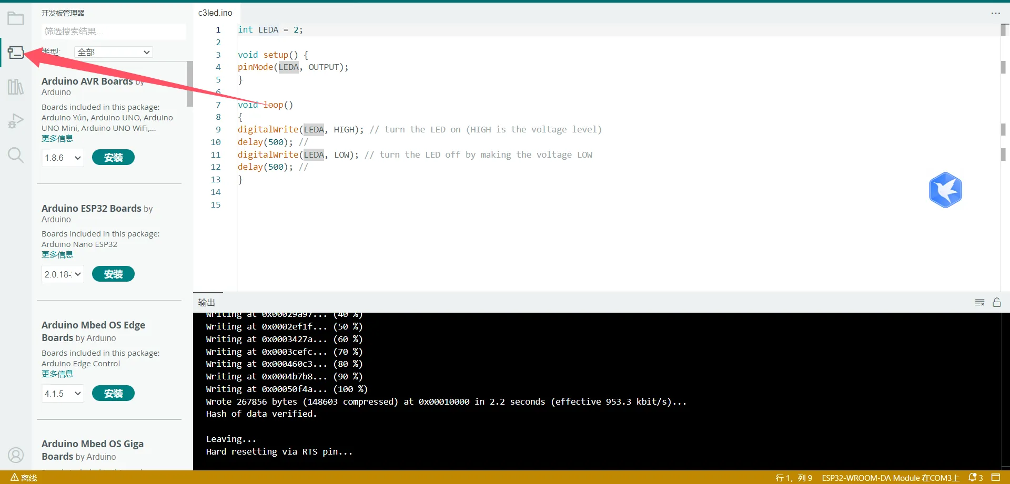Click the boards list vertical scrollbar
1010x484 pixels.
(x=189, y=84)
